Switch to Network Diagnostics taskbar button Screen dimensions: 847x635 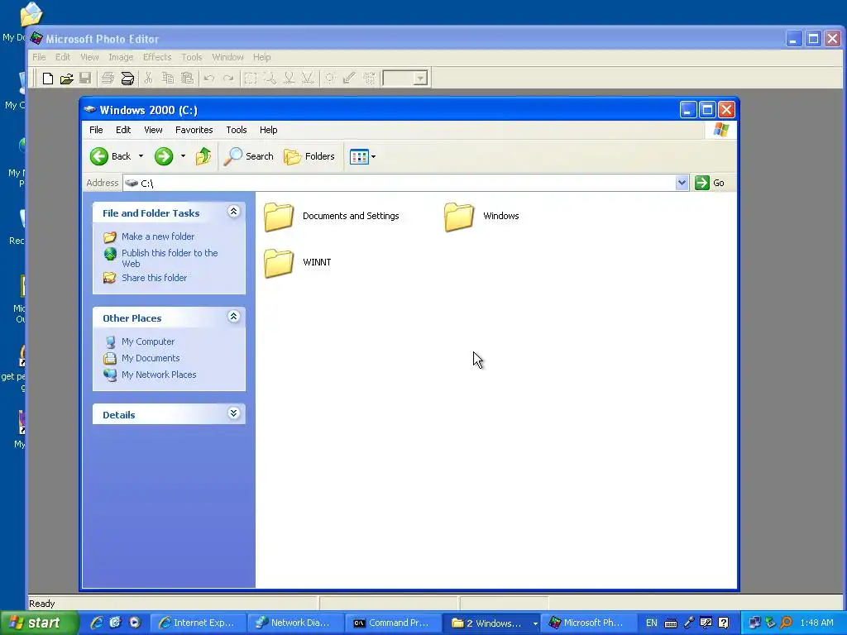[x=295, y=623]
